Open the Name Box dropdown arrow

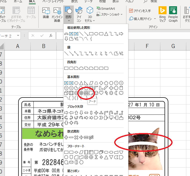tap(18, 35)
